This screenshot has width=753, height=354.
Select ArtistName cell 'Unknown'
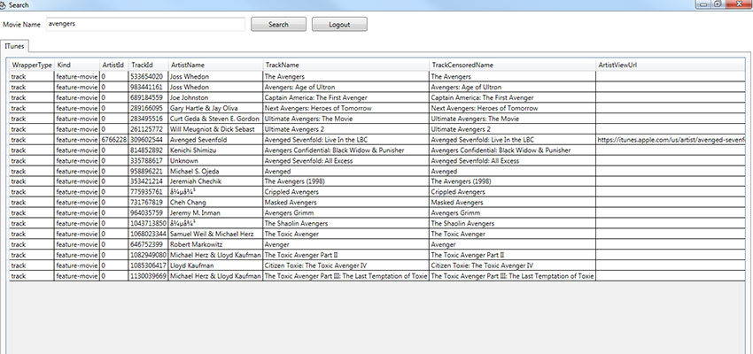pyautogui.click(x=215, y=161)
